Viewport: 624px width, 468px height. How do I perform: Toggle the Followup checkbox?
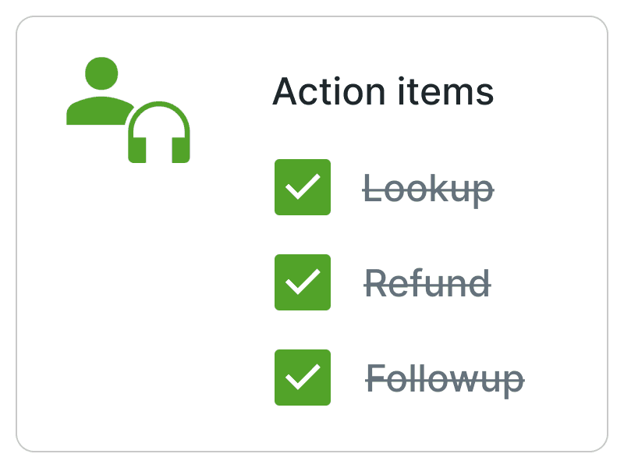[x=303, y=378]
